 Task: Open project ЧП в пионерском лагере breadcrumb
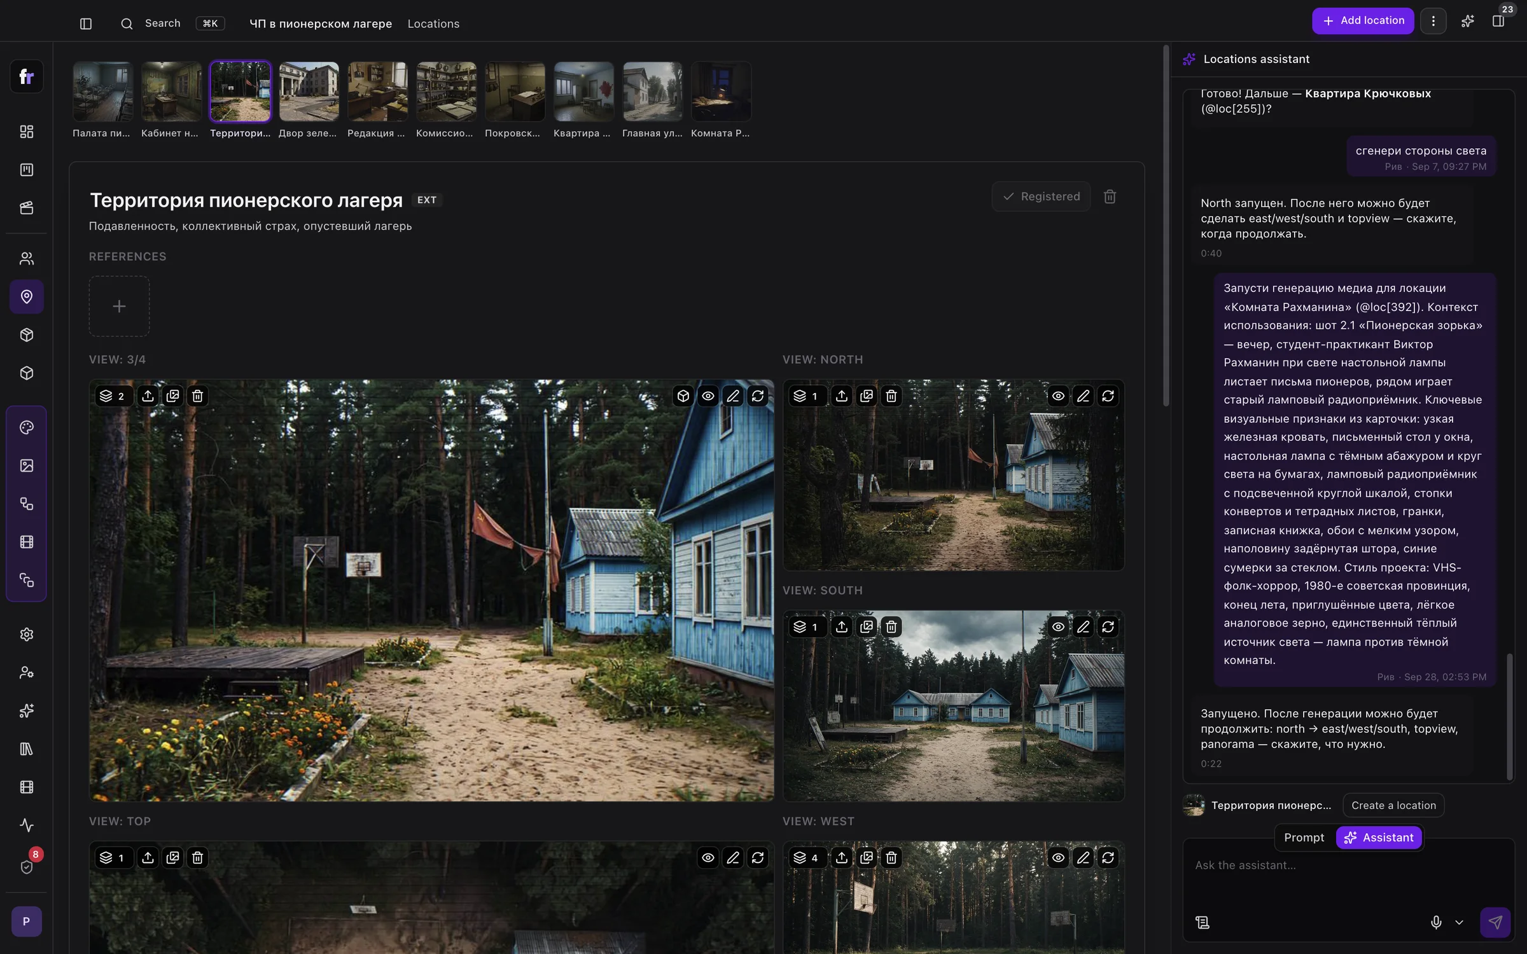click(321, 24)
